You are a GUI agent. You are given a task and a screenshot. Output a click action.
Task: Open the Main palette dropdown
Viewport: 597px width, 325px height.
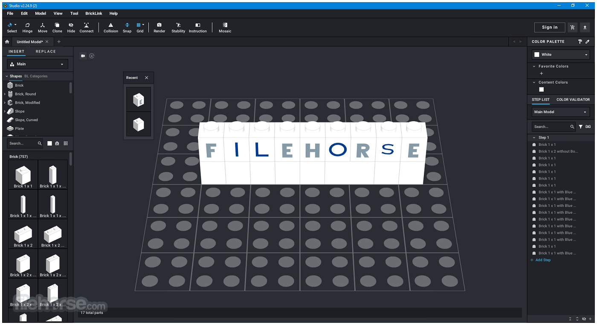coord(38,64)
